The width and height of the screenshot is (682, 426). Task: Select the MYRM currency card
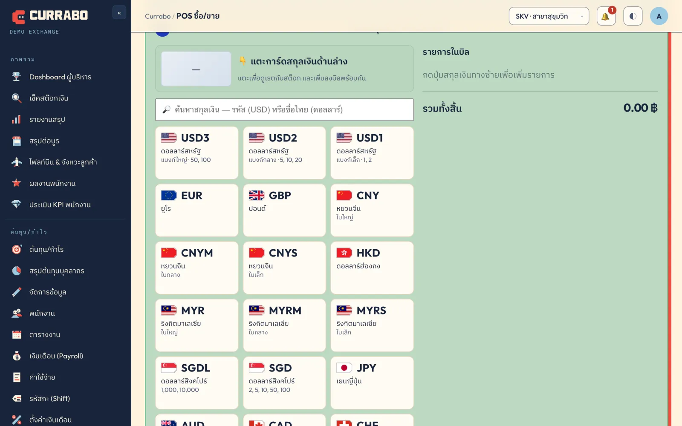[x=284, y=325]
